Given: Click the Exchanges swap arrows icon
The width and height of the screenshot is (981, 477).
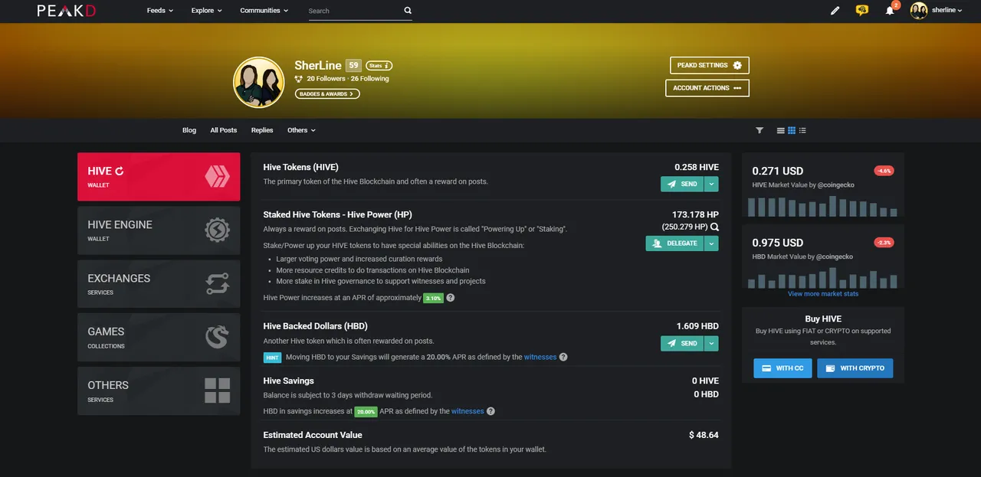Looking at the screenshot, I should [x=217, y=284].
